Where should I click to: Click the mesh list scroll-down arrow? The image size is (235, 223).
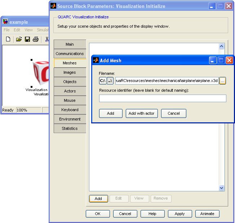pyautogui.click(x=222, y=188)
